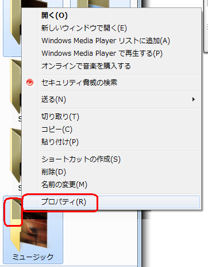
Task: Add to Windows Media Player リストに追加(A)
Action: (106, 41)
